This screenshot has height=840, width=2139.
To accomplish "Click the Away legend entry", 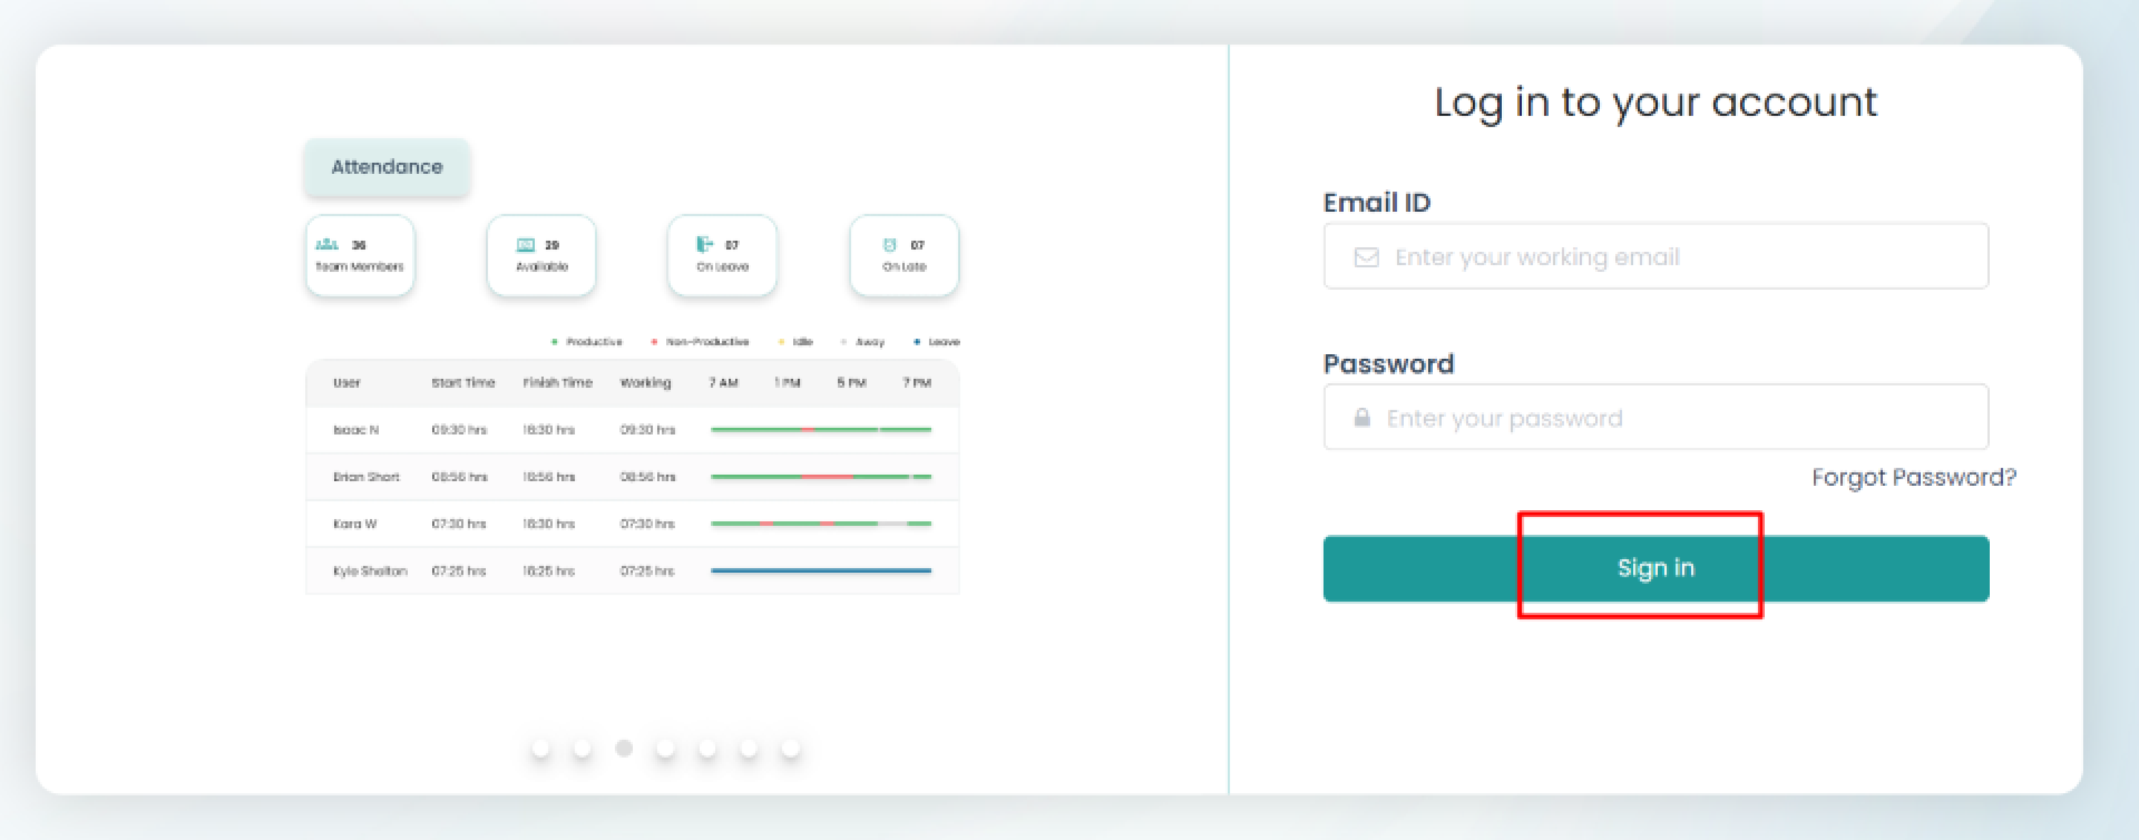I will [x=863, y=342].
